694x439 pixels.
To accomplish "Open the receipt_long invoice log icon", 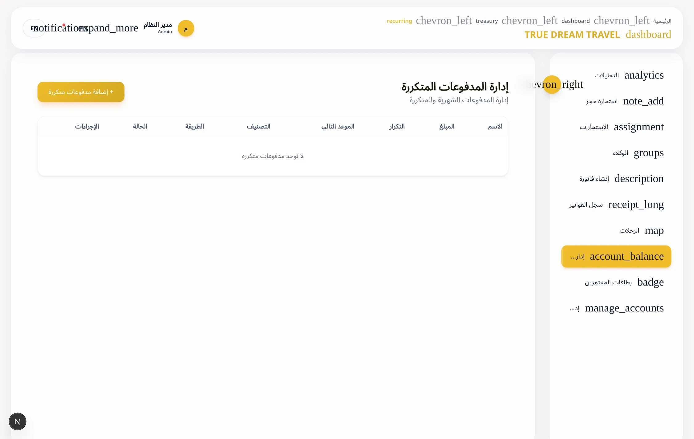I will 636,205.
